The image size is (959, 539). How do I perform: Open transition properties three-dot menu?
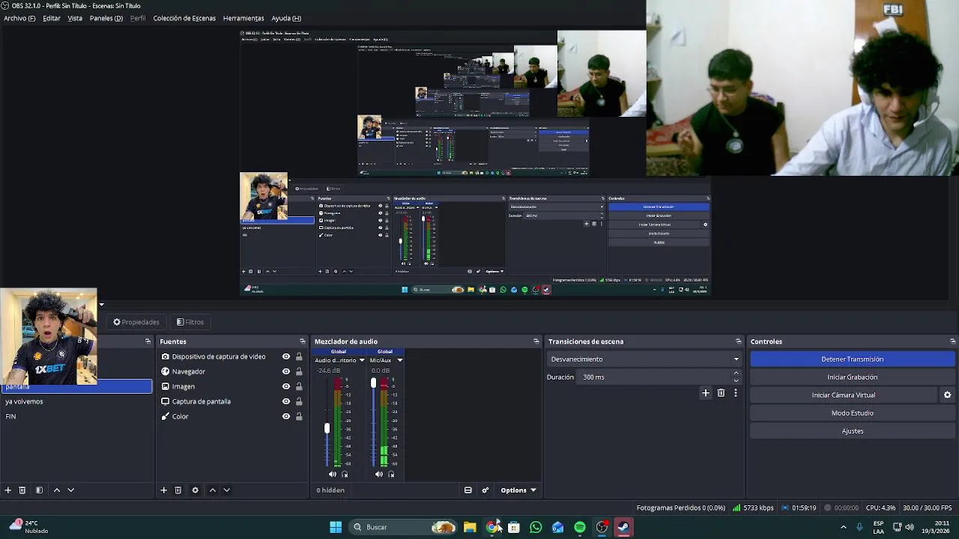pos(736,392)
